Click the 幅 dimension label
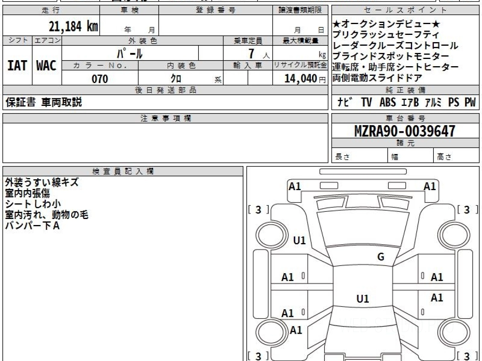Image resolution: width=482 pixels, height=361 pixels. pos(394,157)
